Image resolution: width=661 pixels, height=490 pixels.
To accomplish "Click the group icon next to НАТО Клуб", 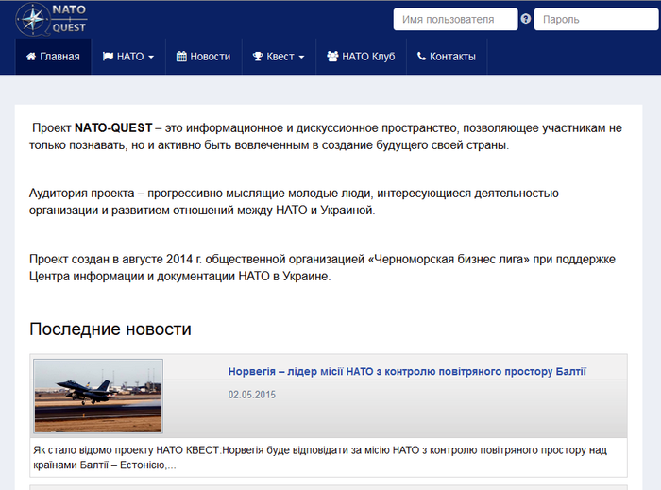I will click(x=332, y=57).
